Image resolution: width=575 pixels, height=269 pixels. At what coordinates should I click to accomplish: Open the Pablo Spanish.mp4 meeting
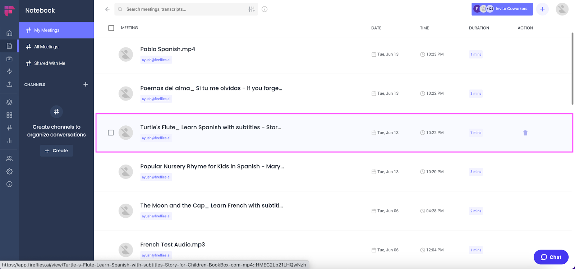tap(167, 49)
